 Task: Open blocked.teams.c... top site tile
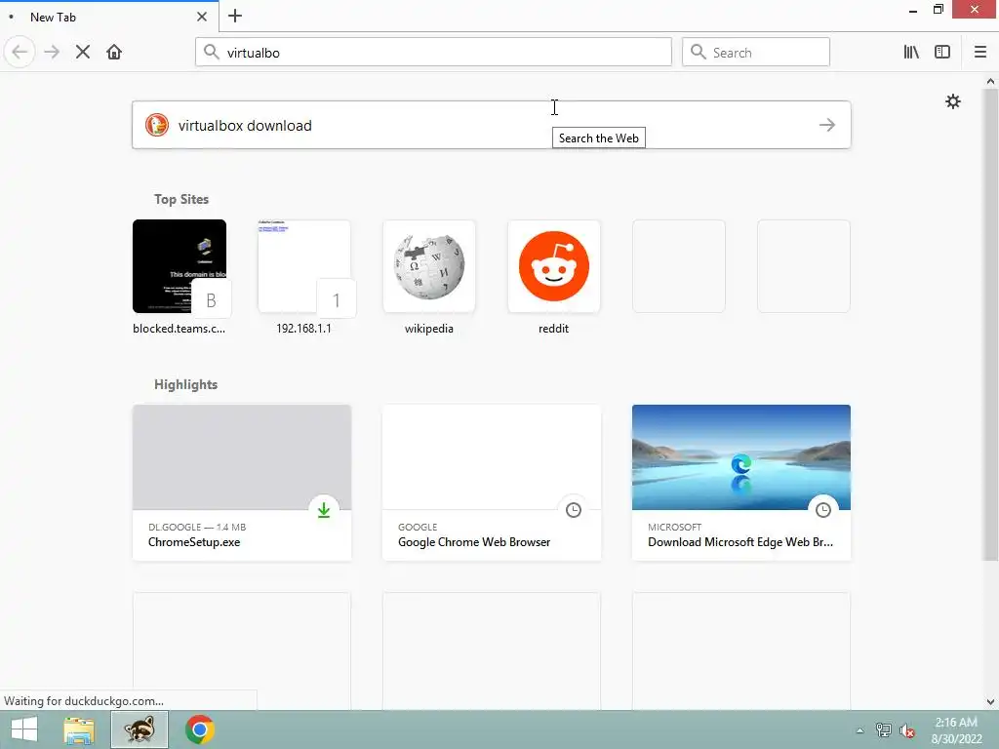[x=180, y=276]
